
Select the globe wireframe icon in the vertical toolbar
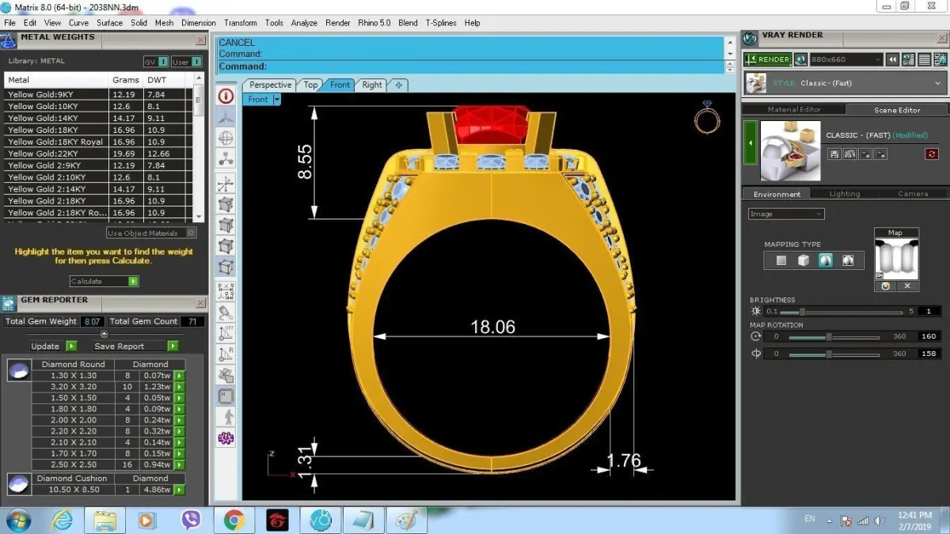[x=226, y=138]
